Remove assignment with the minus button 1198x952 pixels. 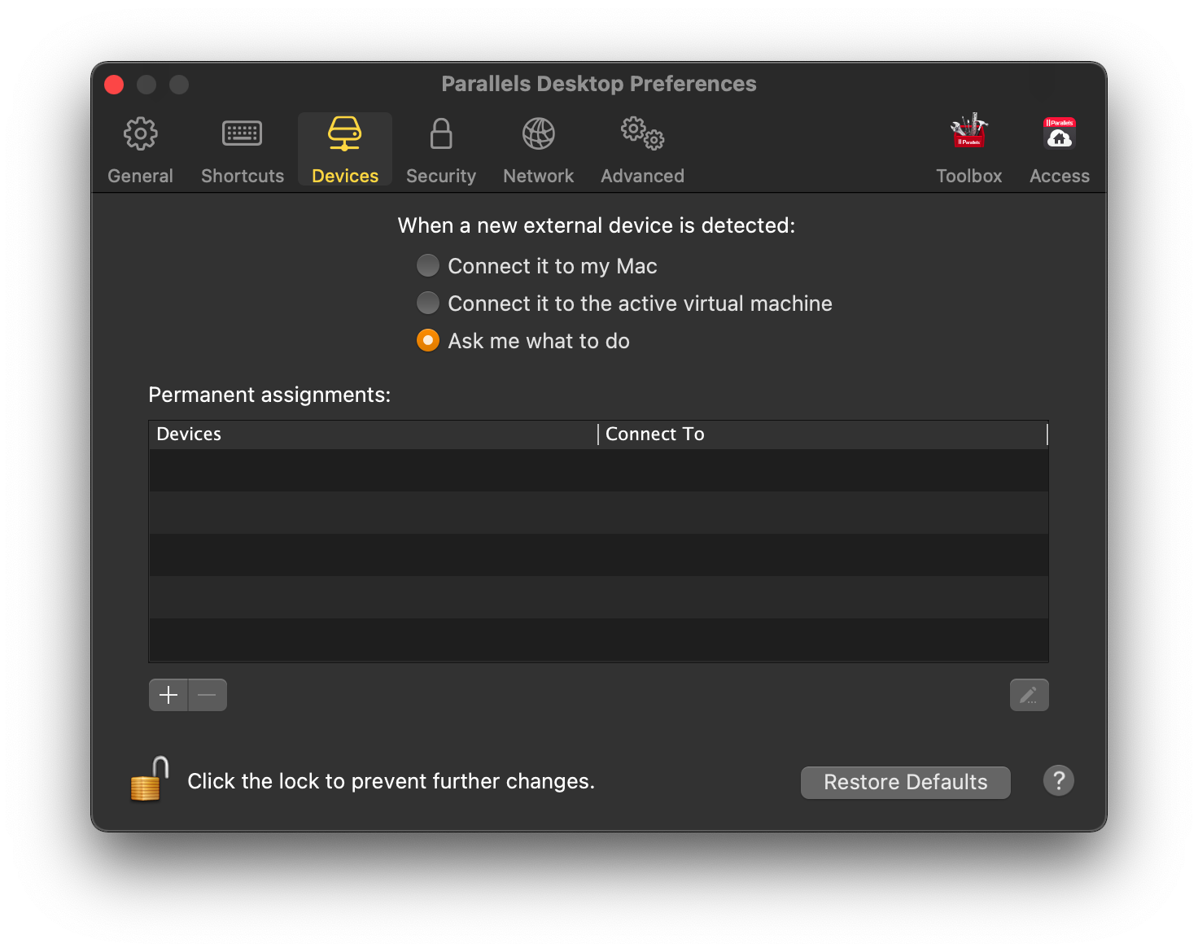pyautogui.click(x=208, y=695)
